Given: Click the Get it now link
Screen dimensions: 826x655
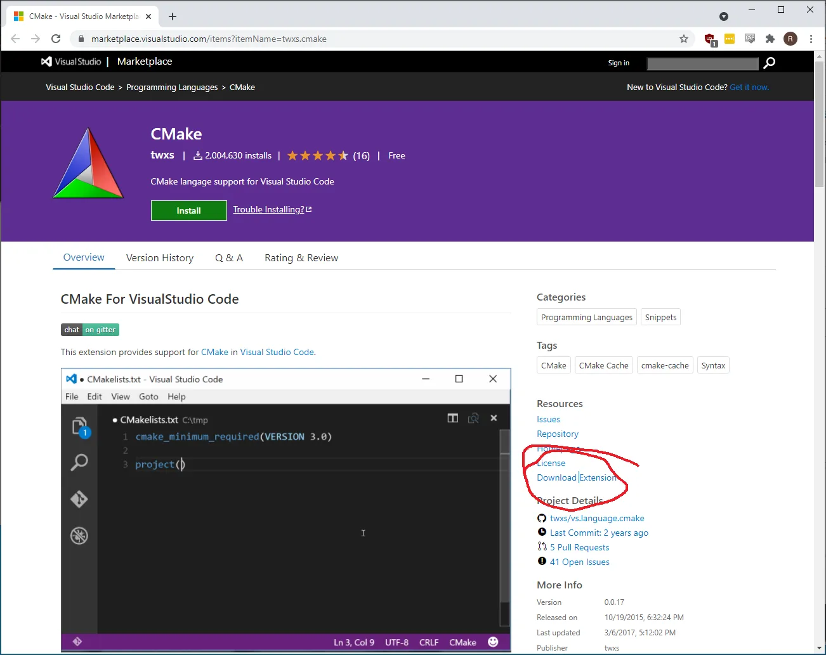Looking at the screenshot, I should point(749,88).
